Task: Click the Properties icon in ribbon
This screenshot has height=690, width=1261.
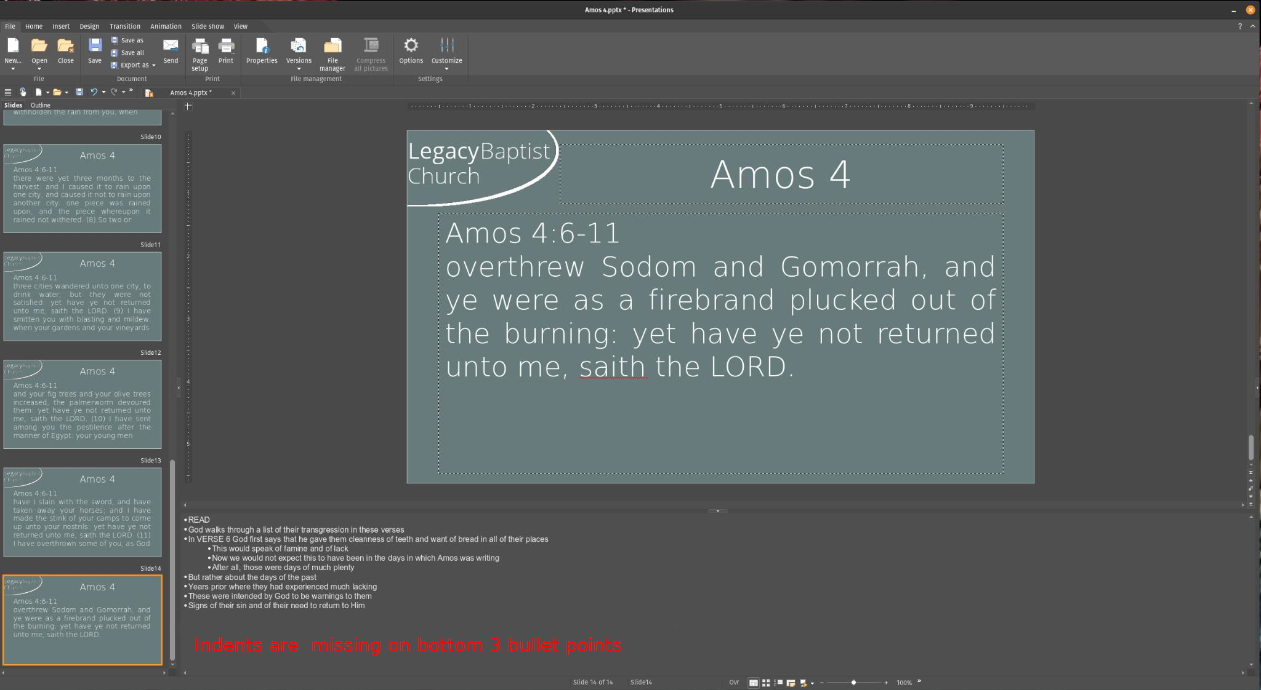Action: pyautogui.click(x=262, y=50)
